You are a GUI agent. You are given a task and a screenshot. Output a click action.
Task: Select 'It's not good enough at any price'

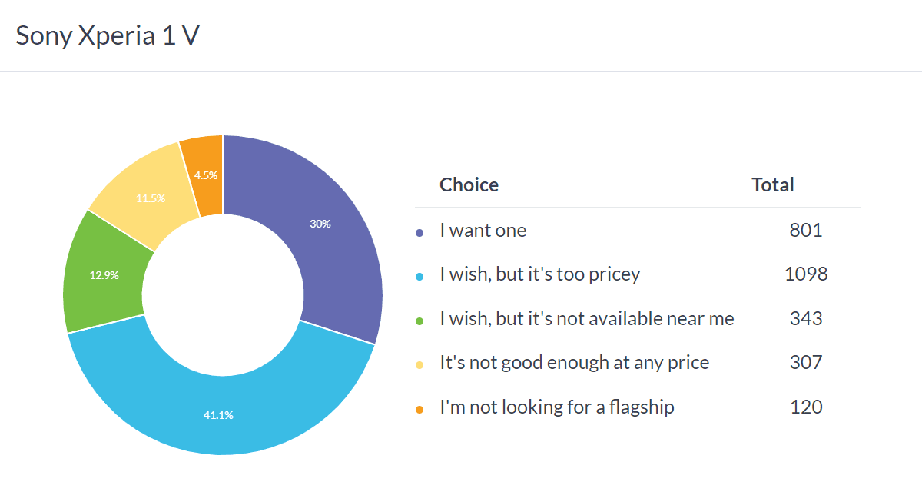tap(574, 363)
